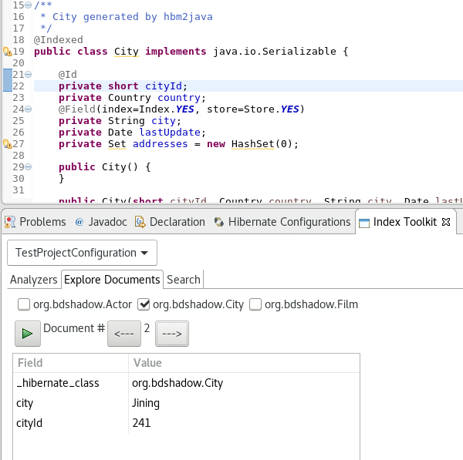The image size is (463, 460).
Task: Collapse the fold marker at line 24
Action: pos(29,109)
